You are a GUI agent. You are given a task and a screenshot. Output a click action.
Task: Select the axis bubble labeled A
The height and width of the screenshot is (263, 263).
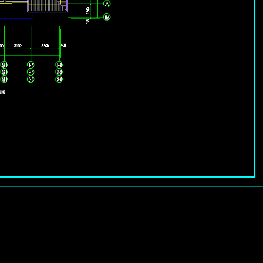107,4
